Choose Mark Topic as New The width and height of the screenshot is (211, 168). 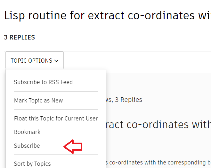38,101
